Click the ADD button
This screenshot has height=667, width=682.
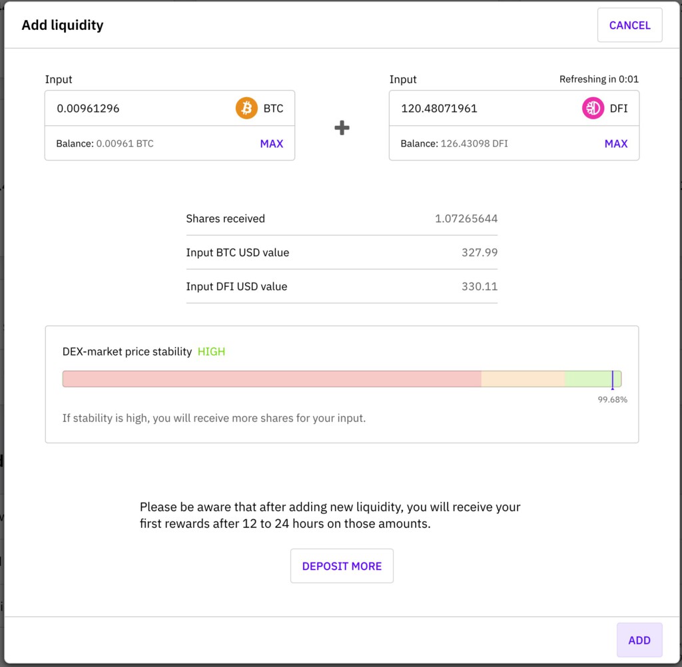[639, 640]
